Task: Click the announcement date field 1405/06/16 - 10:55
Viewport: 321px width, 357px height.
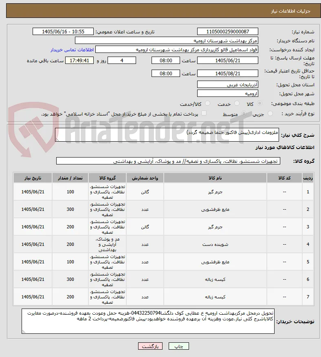Action: tap(63, 31)
